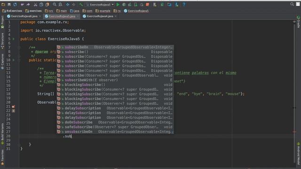The image size is (301, 169).
Task: Click the RxExercises breadcrumb
Action: click(12, 11)
